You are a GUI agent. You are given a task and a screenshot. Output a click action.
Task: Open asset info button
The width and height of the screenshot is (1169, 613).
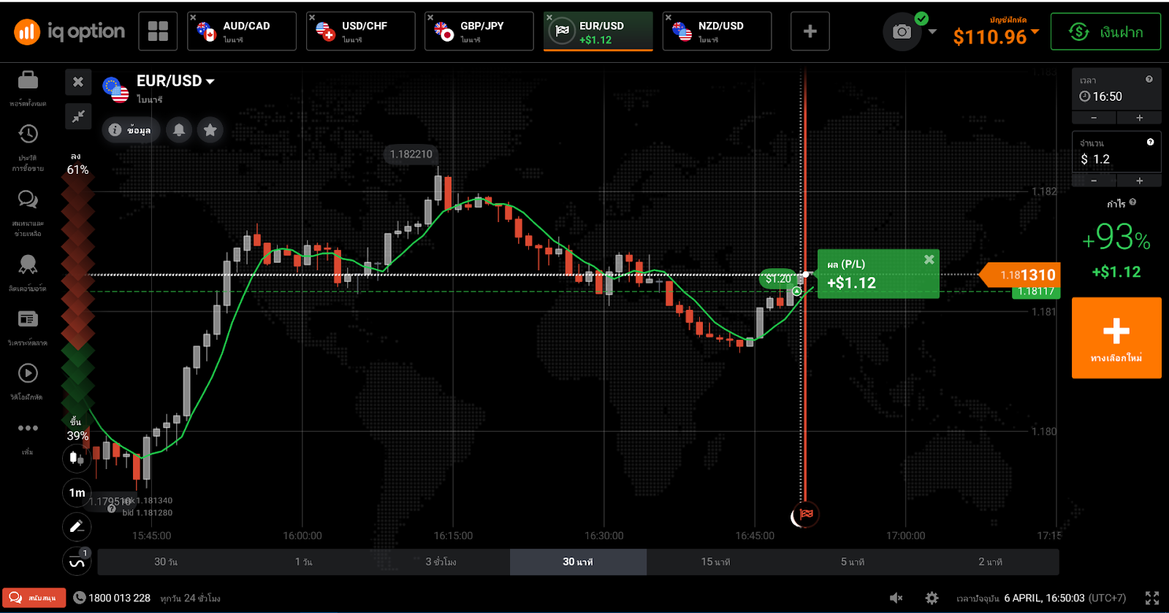click(130, 130)
